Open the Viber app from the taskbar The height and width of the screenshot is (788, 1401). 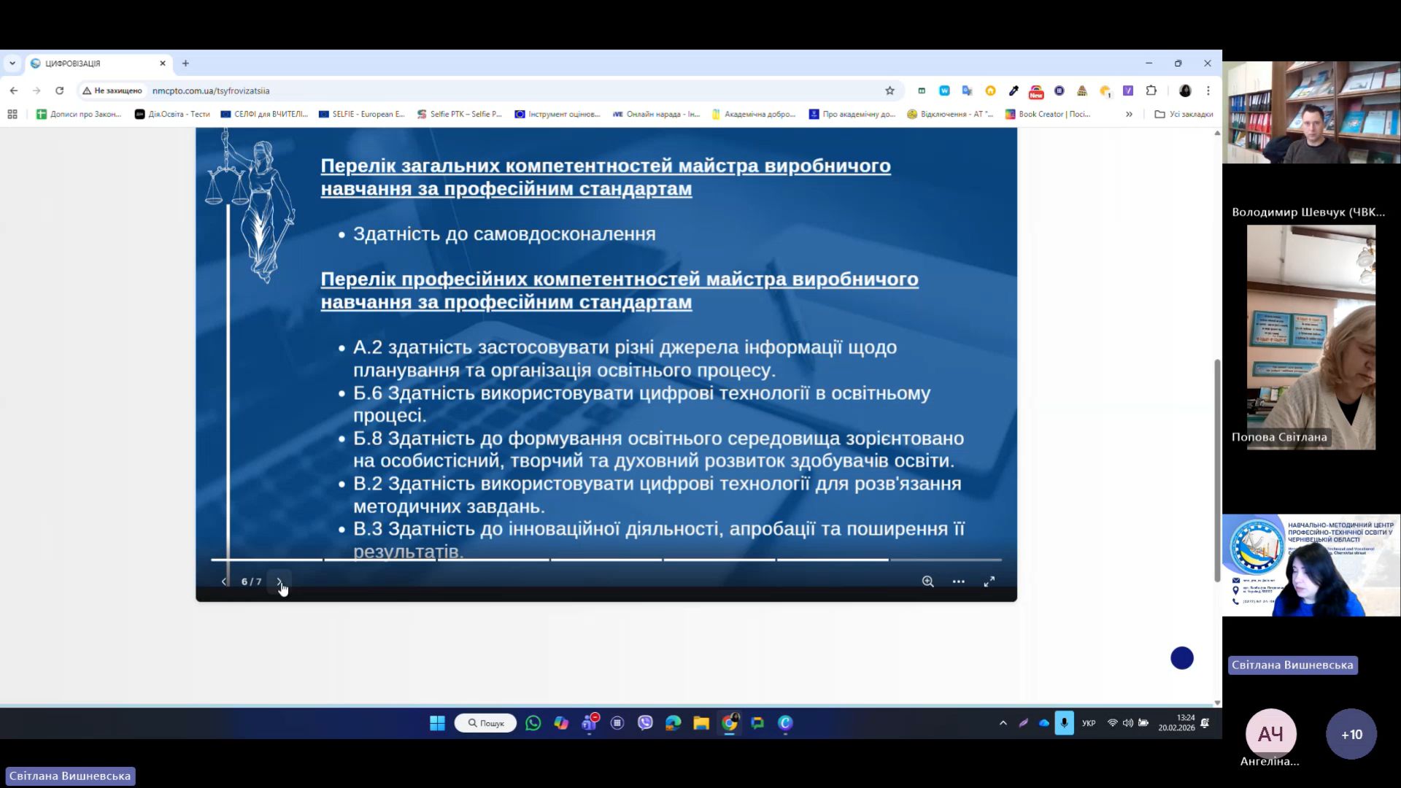(x=645, y=723)
